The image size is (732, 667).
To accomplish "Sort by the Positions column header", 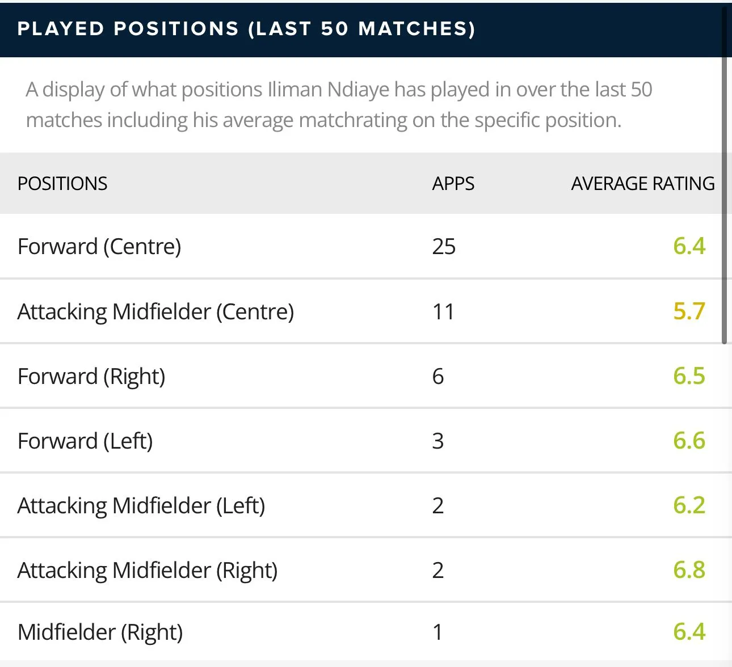I will coord(62,184).
